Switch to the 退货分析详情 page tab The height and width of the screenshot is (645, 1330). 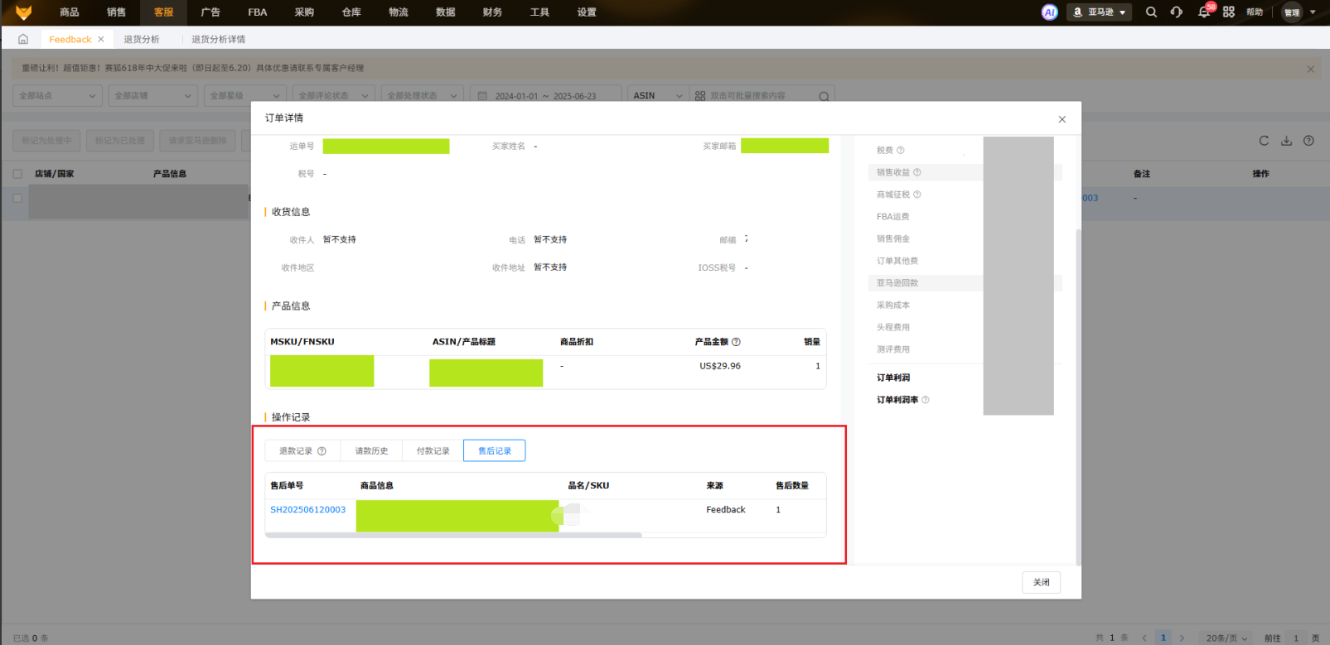(x=219, y=39)
